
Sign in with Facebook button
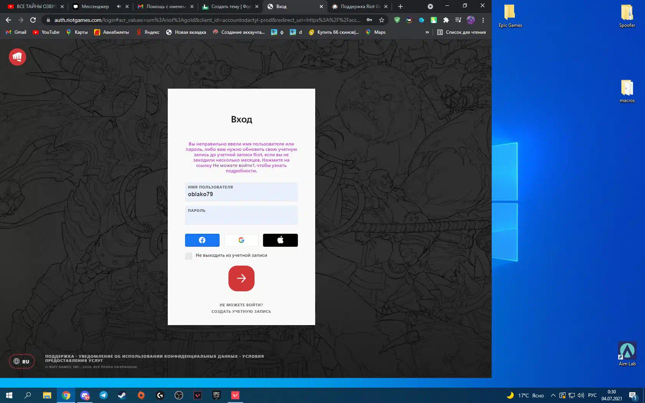click(x=202, y=240)
